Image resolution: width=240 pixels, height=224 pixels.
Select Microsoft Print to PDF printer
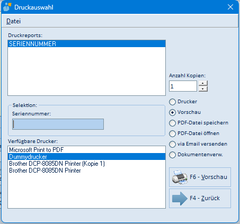point(86,150)
